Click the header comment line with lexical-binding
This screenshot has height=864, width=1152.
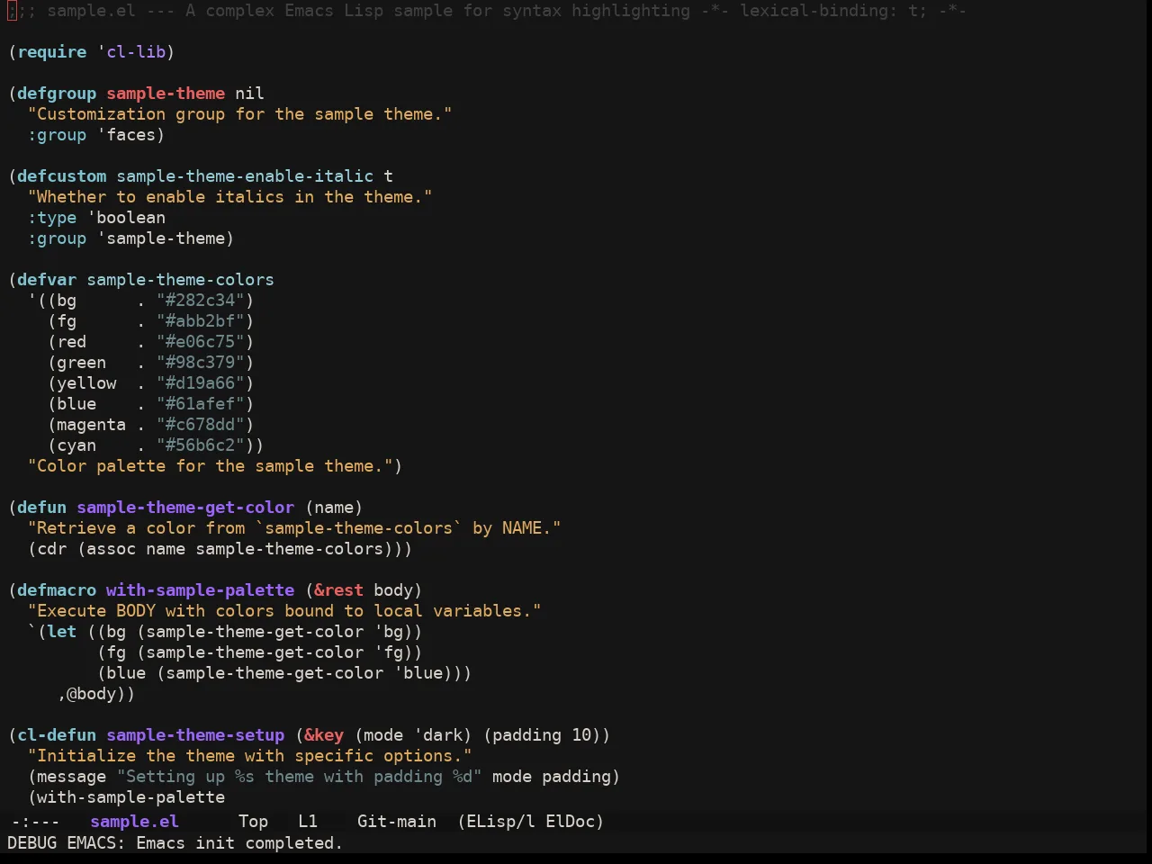[x=487, y=11]
